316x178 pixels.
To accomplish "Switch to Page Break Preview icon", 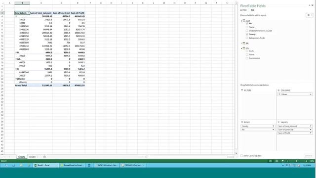I will tap(283, 161).
